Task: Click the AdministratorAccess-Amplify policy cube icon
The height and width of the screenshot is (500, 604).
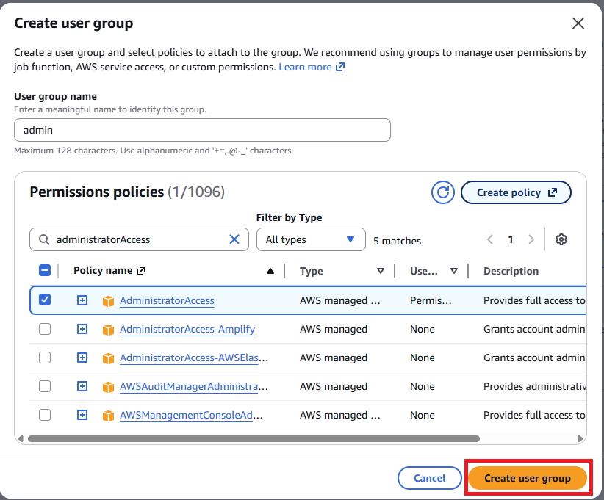Action: pos(109,330)
